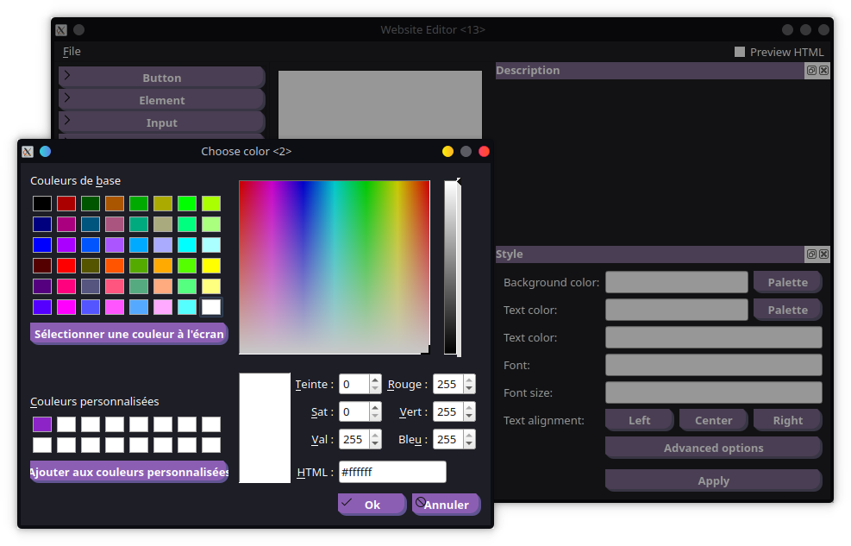Screen dimensions: 851x546
Task: Select the purple custom color swatch
Action: pos(42,424)
